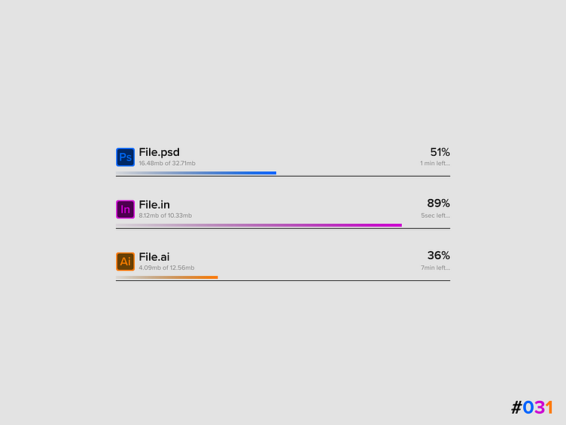
Task: Select the File.ai file name
Action: 154,256
